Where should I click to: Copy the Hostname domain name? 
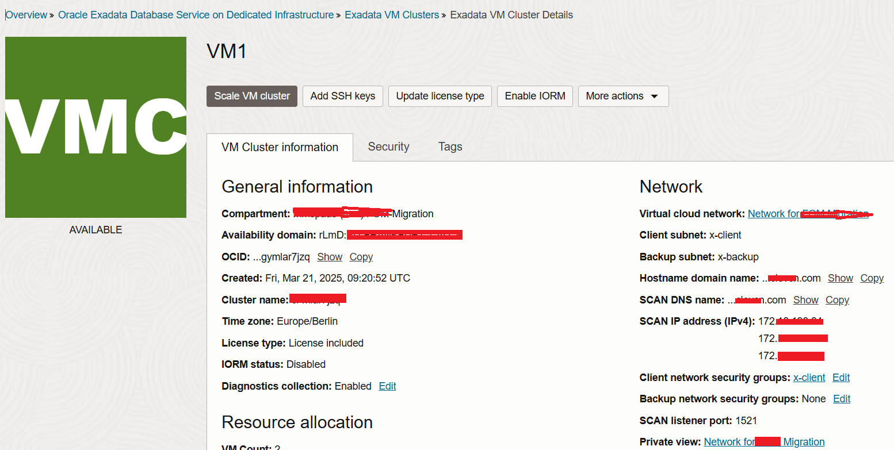872,278
